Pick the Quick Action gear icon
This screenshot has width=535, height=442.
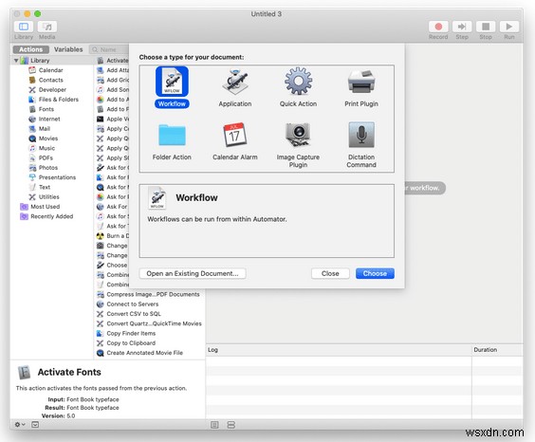(x=298, y=82)
